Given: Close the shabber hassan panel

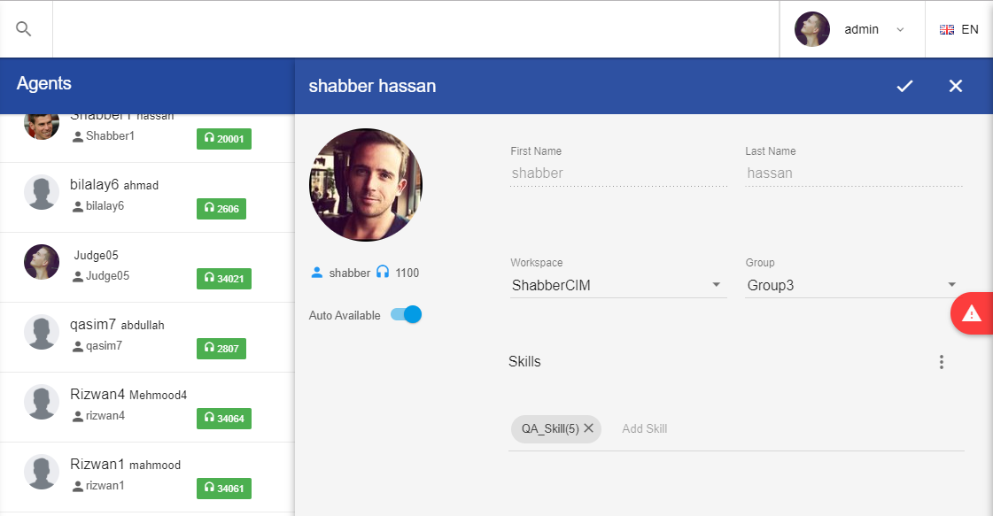Looking at the screenshot, I should (955, 86).
